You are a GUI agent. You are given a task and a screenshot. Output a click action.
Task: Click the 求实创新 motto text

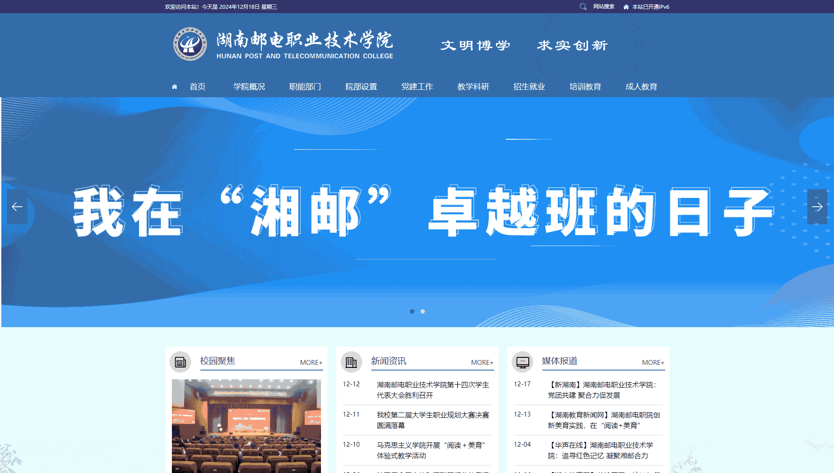573,46
